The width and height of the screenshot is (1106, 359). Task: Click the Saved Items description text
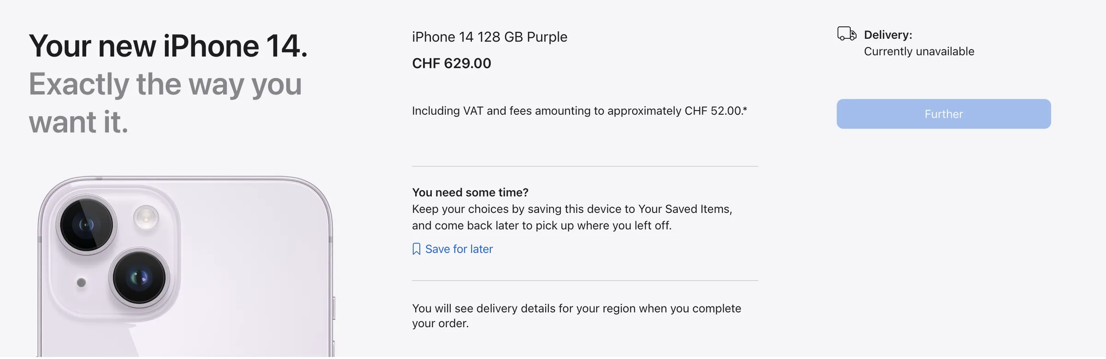(571, 217)
